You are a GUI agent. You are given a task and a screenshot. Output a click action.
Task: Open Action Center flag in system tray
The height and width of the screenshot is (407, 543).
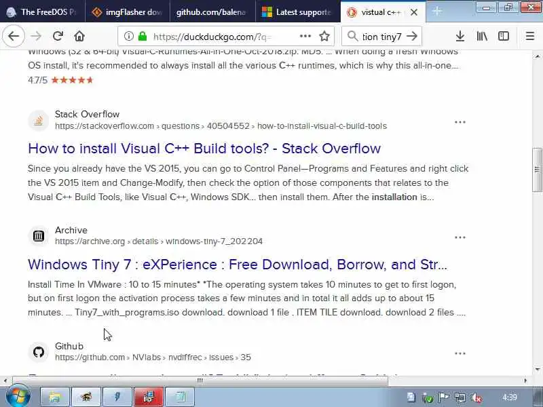click(x=444, y=398)
